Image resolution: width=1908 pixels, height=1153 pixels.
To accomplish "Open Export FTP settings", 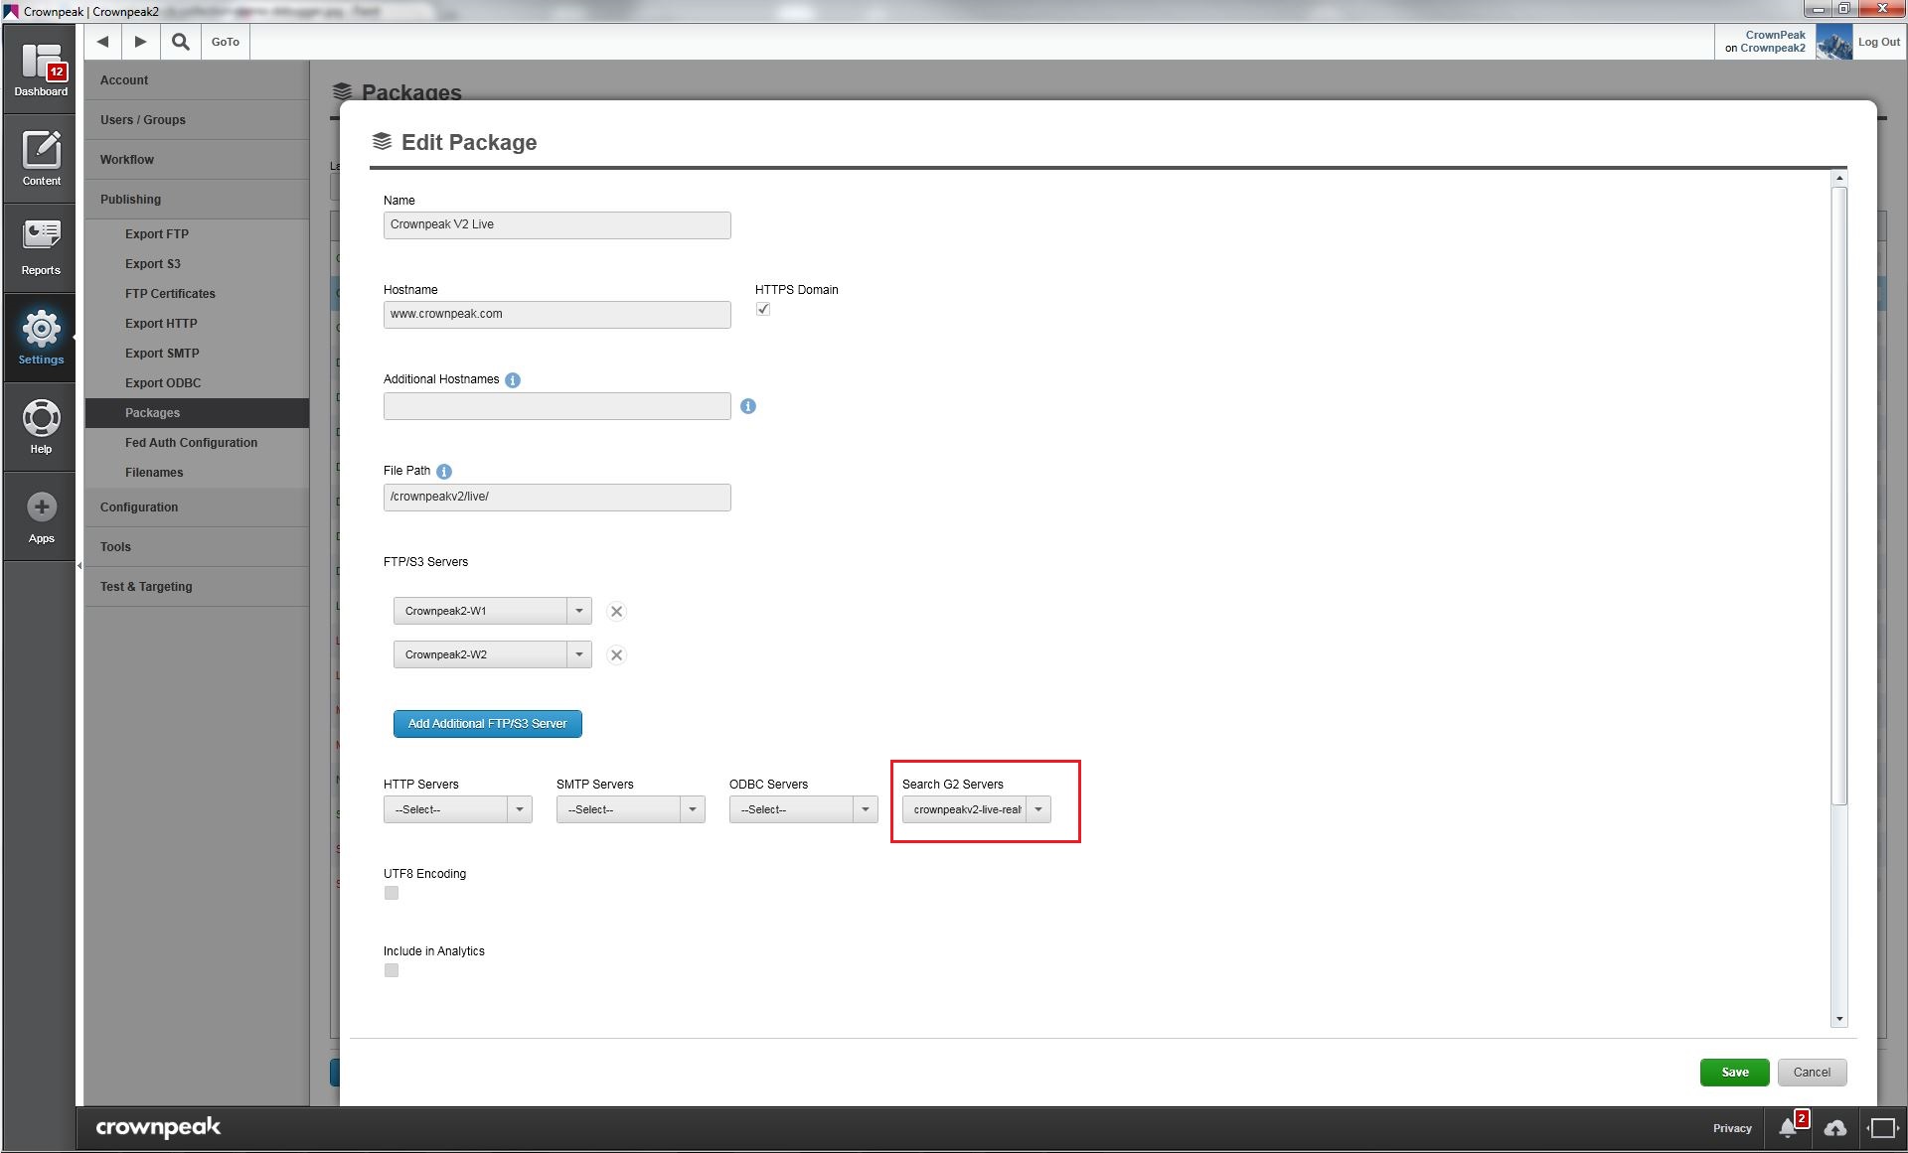I will (196, 234).
